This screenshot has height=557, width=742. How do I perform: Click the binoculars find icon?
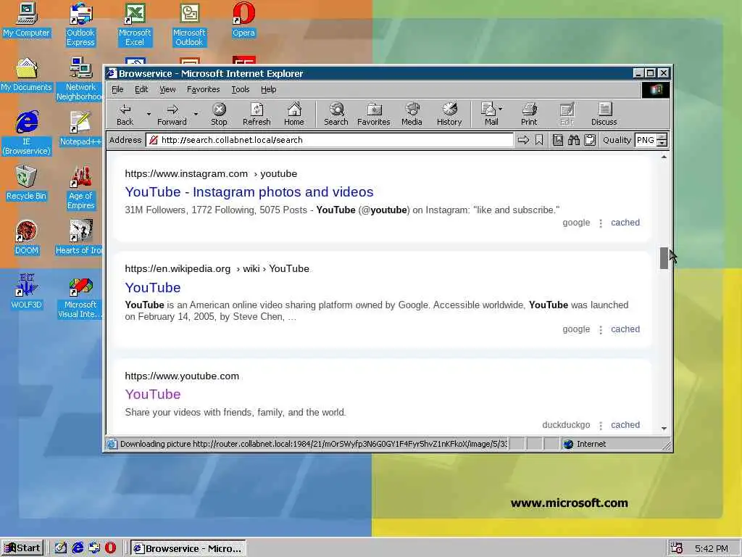(574, 140)
